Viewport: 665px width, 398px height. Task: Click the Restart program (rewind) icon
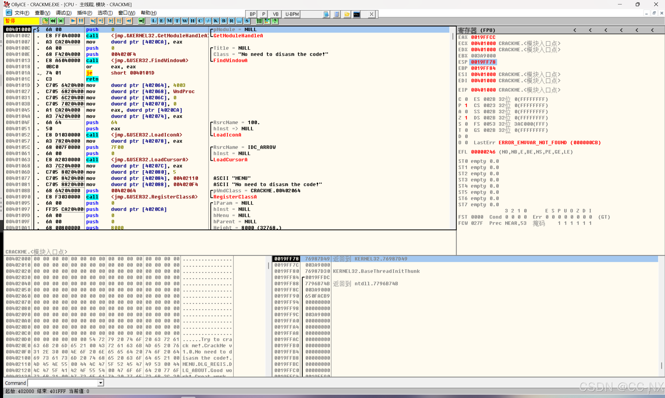click(x=53, y=21)
